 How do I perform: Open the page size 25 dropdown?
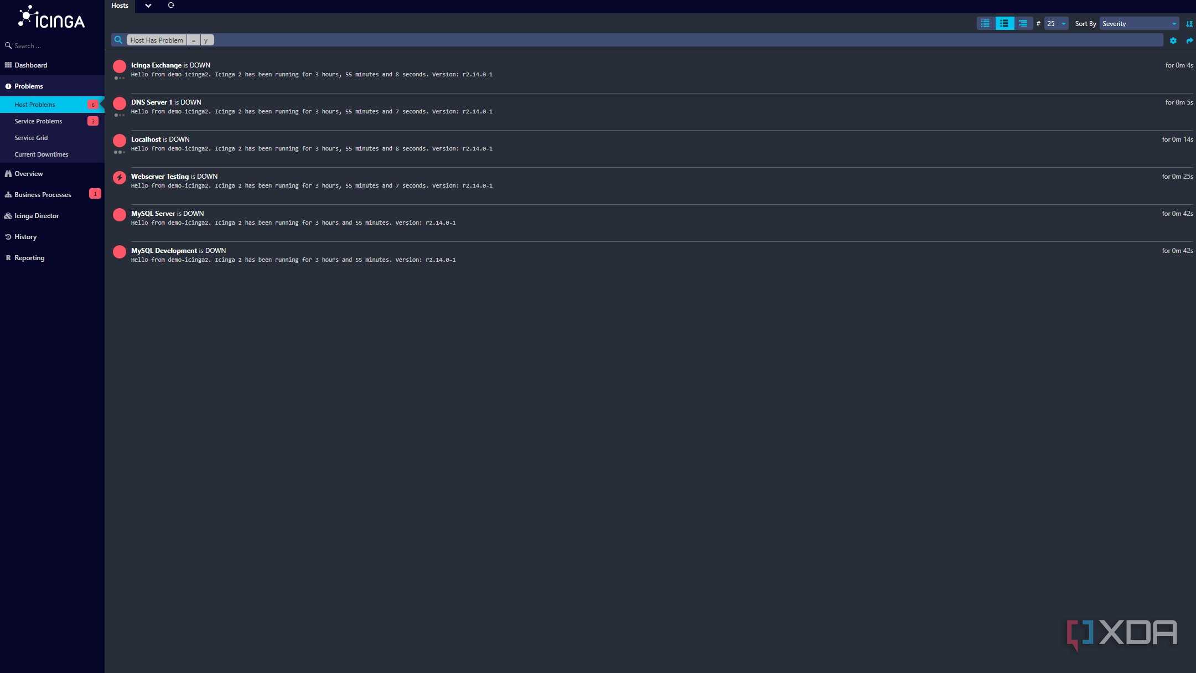(1056, 24)
